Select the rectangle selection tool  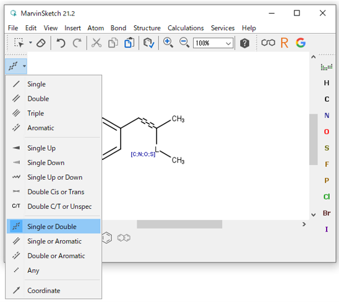pos(19,43)
